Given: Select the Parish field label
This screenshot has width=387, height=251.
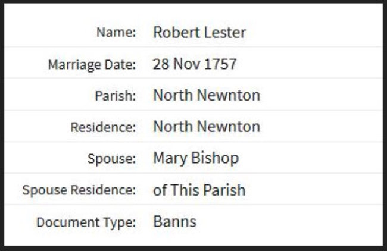Looking at the screenshot, I should (x=116, y=96).
